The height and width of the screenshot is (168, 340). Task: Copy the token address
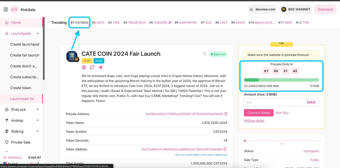[x=225, y=149]
